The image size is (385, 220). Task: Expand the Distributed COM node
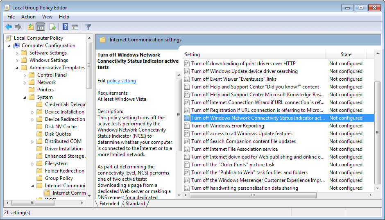click(33, 142)
